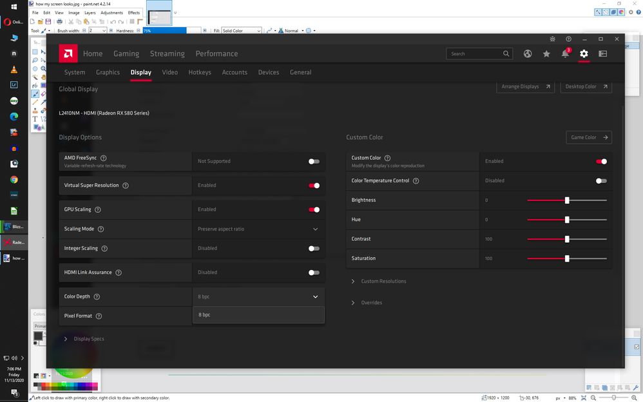Open the web browser globe icon
This screenshot has height=402, width=643.
click(528, 53)
